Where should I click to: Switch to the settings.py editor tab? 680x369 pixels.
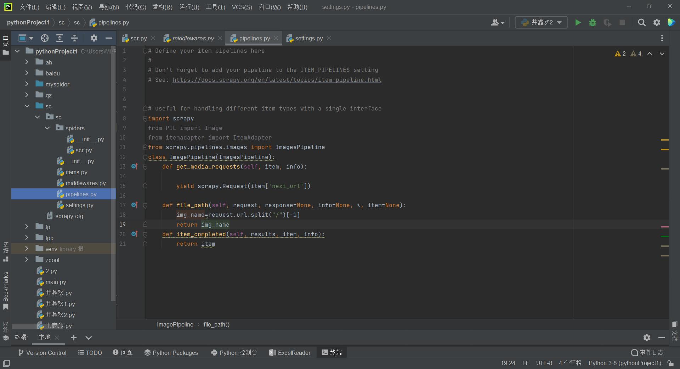[308, 38]
